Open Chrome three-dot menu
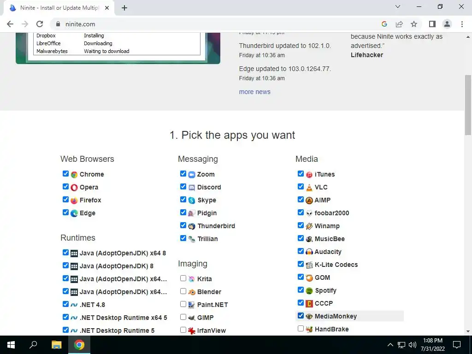 462,24
